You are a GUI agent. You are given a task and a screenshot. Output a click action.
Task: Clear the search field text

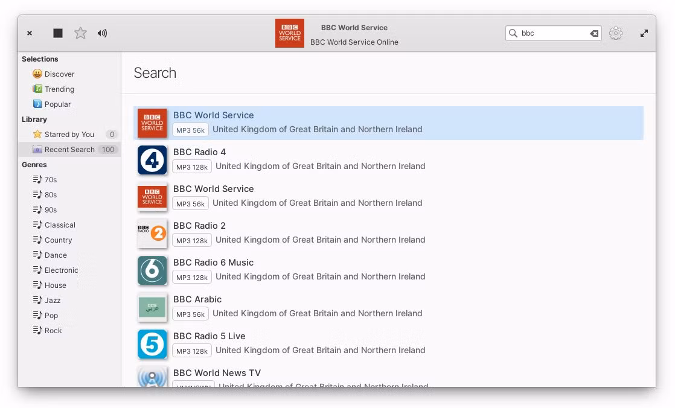[x=594, y=33]
